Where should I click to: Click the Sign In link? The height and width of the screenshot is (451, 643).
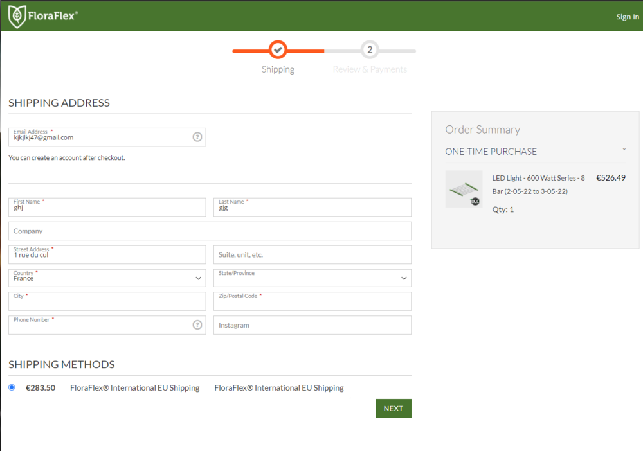(628, 17)
